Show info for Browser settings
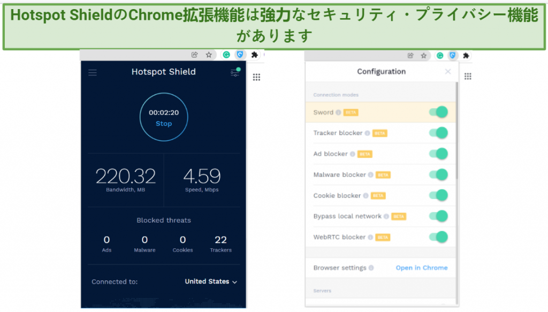 [371, 268]
